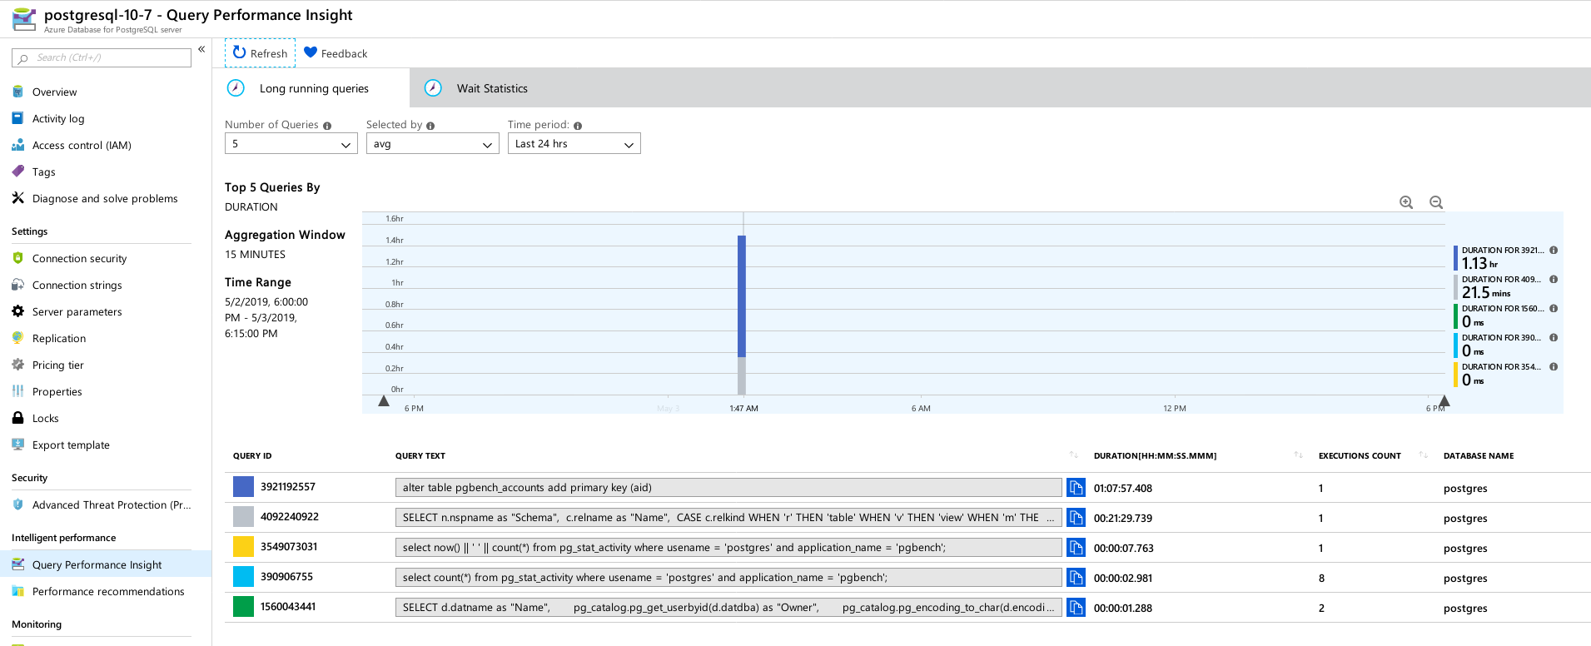Click the Selected by info icon
The height and width of the screenshot is (646, 1591).
coord(430,126)
